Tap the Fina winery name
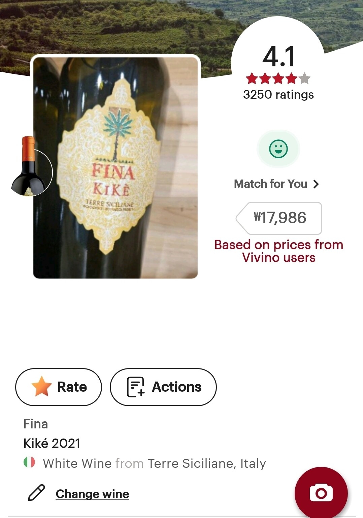The image size is (363, 518). pos(36,424)
